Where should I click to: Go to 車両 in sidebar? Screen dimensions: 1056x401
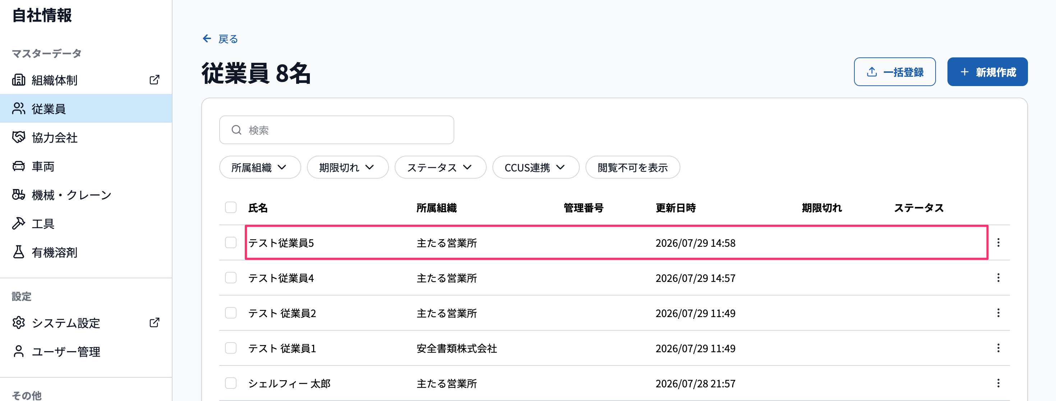click(86, 166)
